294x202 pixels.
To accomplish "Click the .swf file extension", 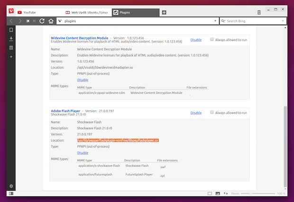I will pos(163,167).
